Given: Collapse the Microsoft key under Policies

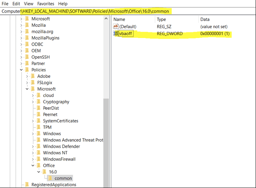Looking at the screenshot, I should 27,89.
